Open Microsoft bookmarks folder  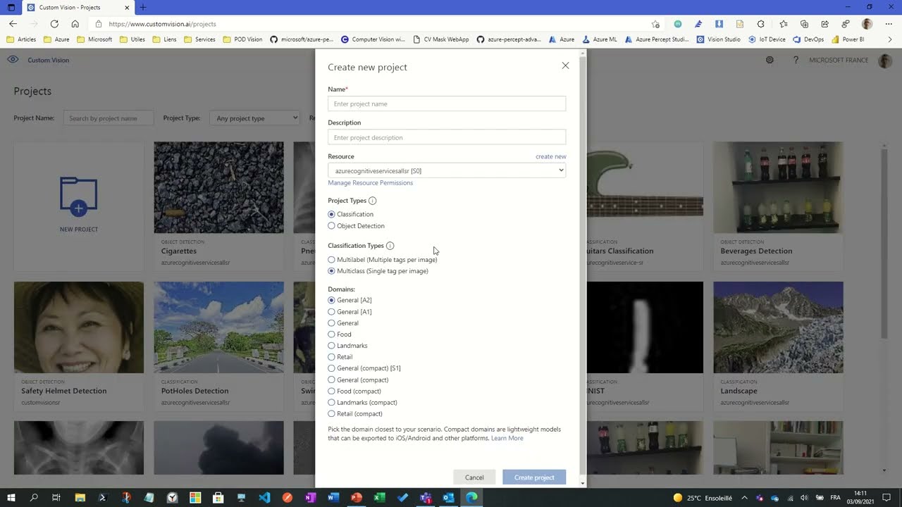[x=94, y=39]
